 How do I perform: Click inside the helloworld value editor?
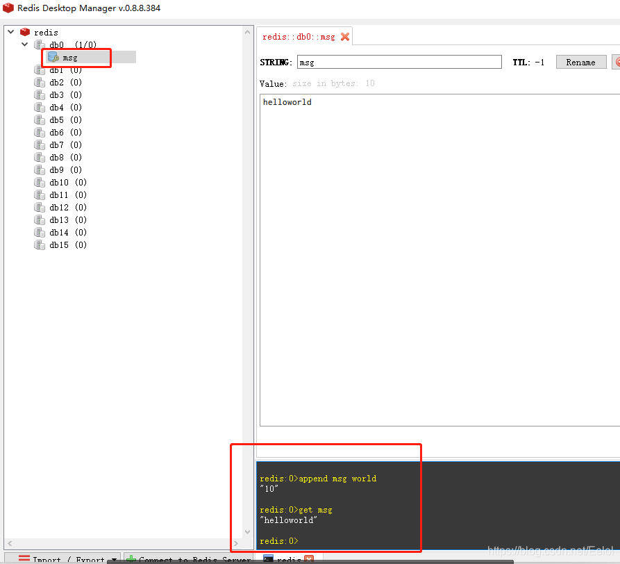tap(439, 260)
